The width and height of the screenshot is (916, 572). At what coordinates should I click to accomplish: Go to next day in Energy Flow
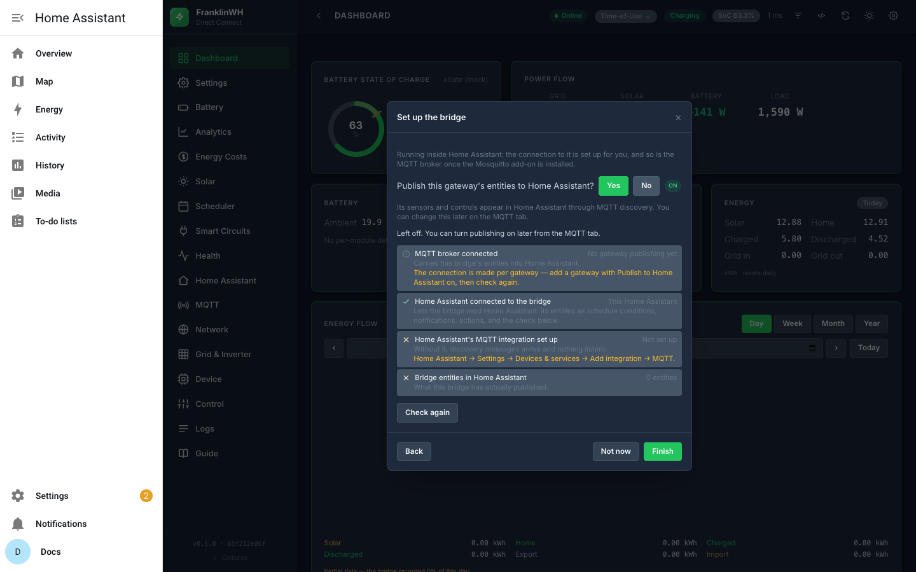pos(836,348)
